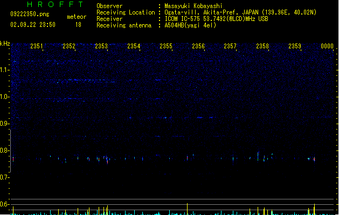Click antenna value A504HB(yagi 4el)
Screen dimensions: 339x215
(190, 25)
